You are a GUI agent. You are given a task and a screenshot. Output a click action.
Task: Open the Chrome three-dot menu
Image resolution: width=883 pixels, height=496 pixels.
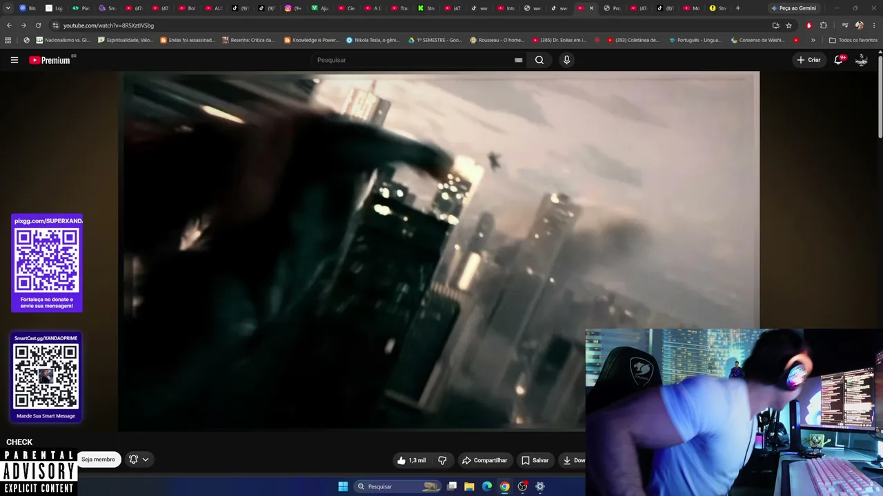coord(874,25)
